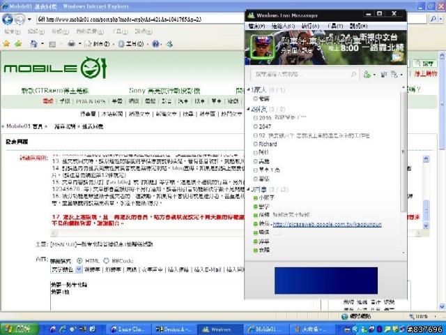446x335 pixels.
Task: Select the contact Richard
Action: [x=265, y=144]
